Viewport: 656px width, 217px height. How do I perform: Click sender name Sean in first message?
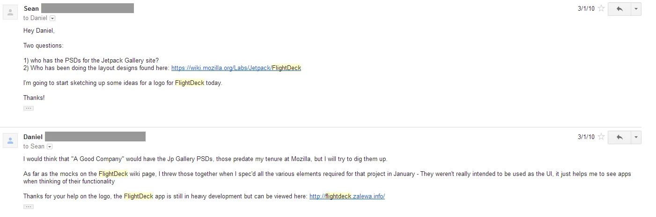31,8
